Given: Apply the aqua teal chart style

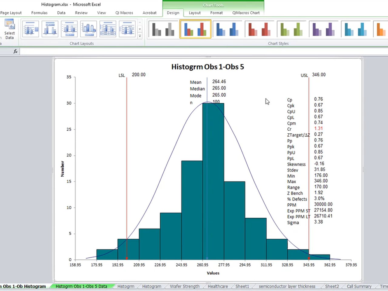Looking at the screenshot, I should pos(356,29).
